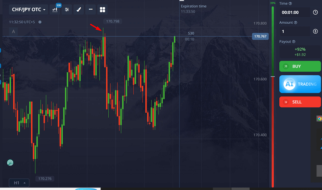The height and width of the screenshot is (190, 322).
Task: Click help icon next to Payout
Action: click(294, 41)
